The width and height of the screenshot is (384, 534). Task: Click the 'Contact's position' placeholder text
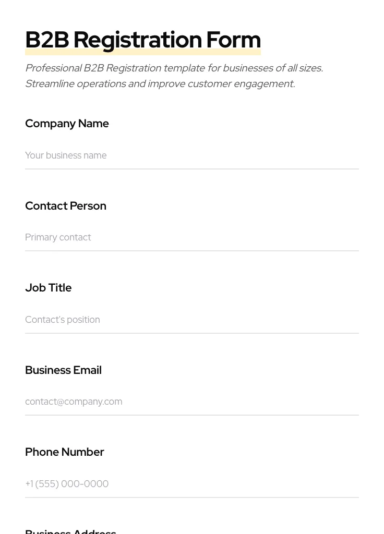coord(63,320)
